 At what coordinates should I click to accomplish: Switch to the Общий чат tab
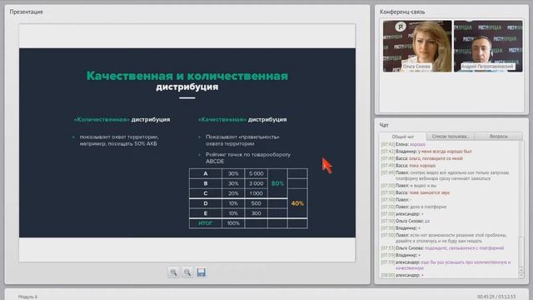coord(403,137)
